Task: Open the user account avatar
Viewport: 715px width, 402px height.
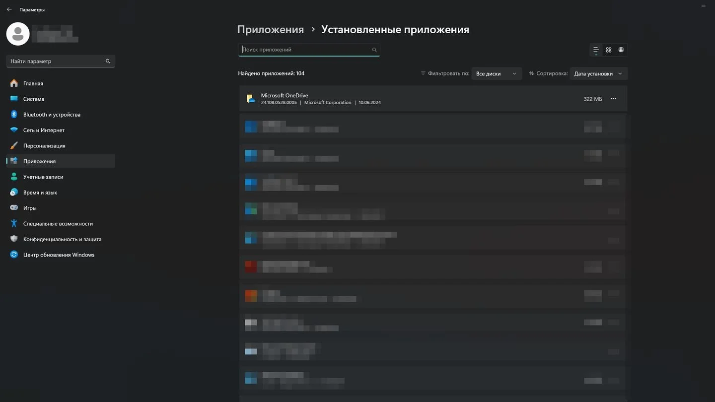Action: pos(18,34)
